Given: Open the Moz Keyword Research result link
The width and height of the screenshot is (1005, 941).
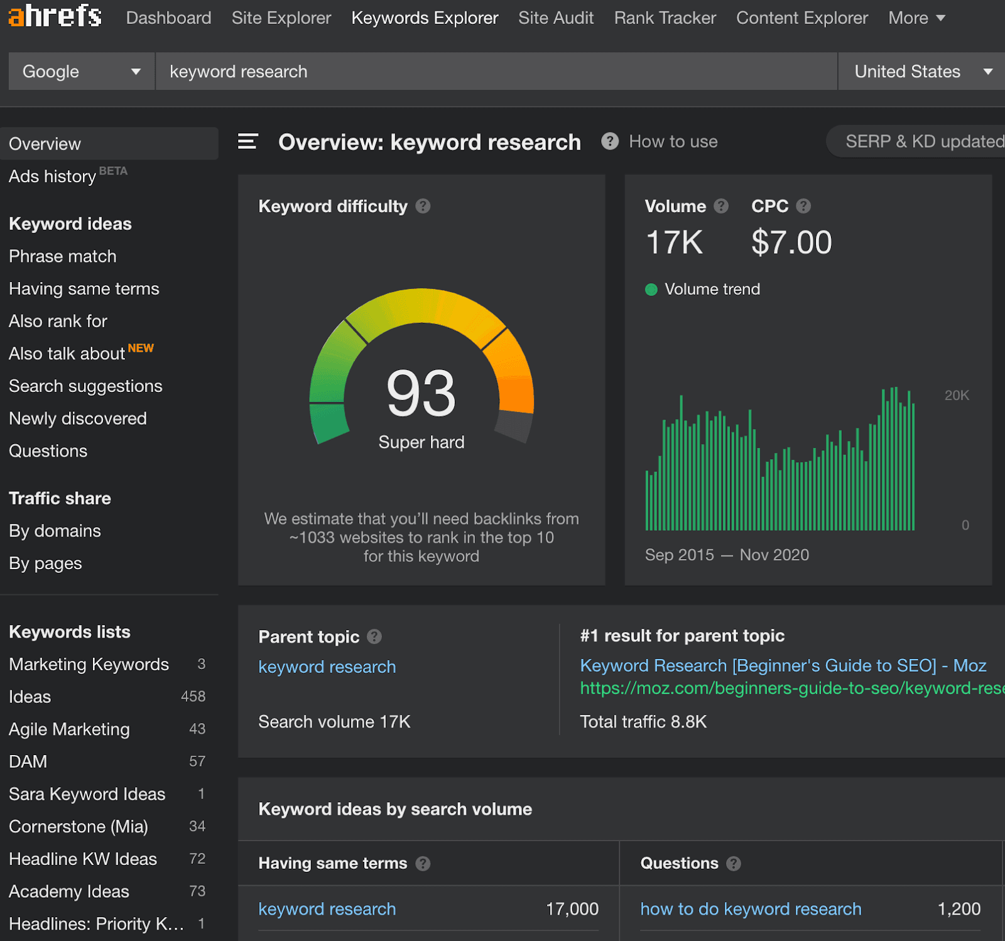Looking at the screenshot, I should coord(783,665).
